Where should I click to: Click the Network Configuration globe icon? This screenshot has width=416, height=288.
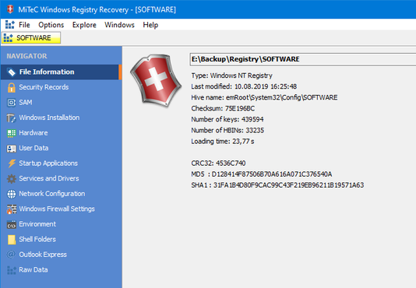[12, 194]
